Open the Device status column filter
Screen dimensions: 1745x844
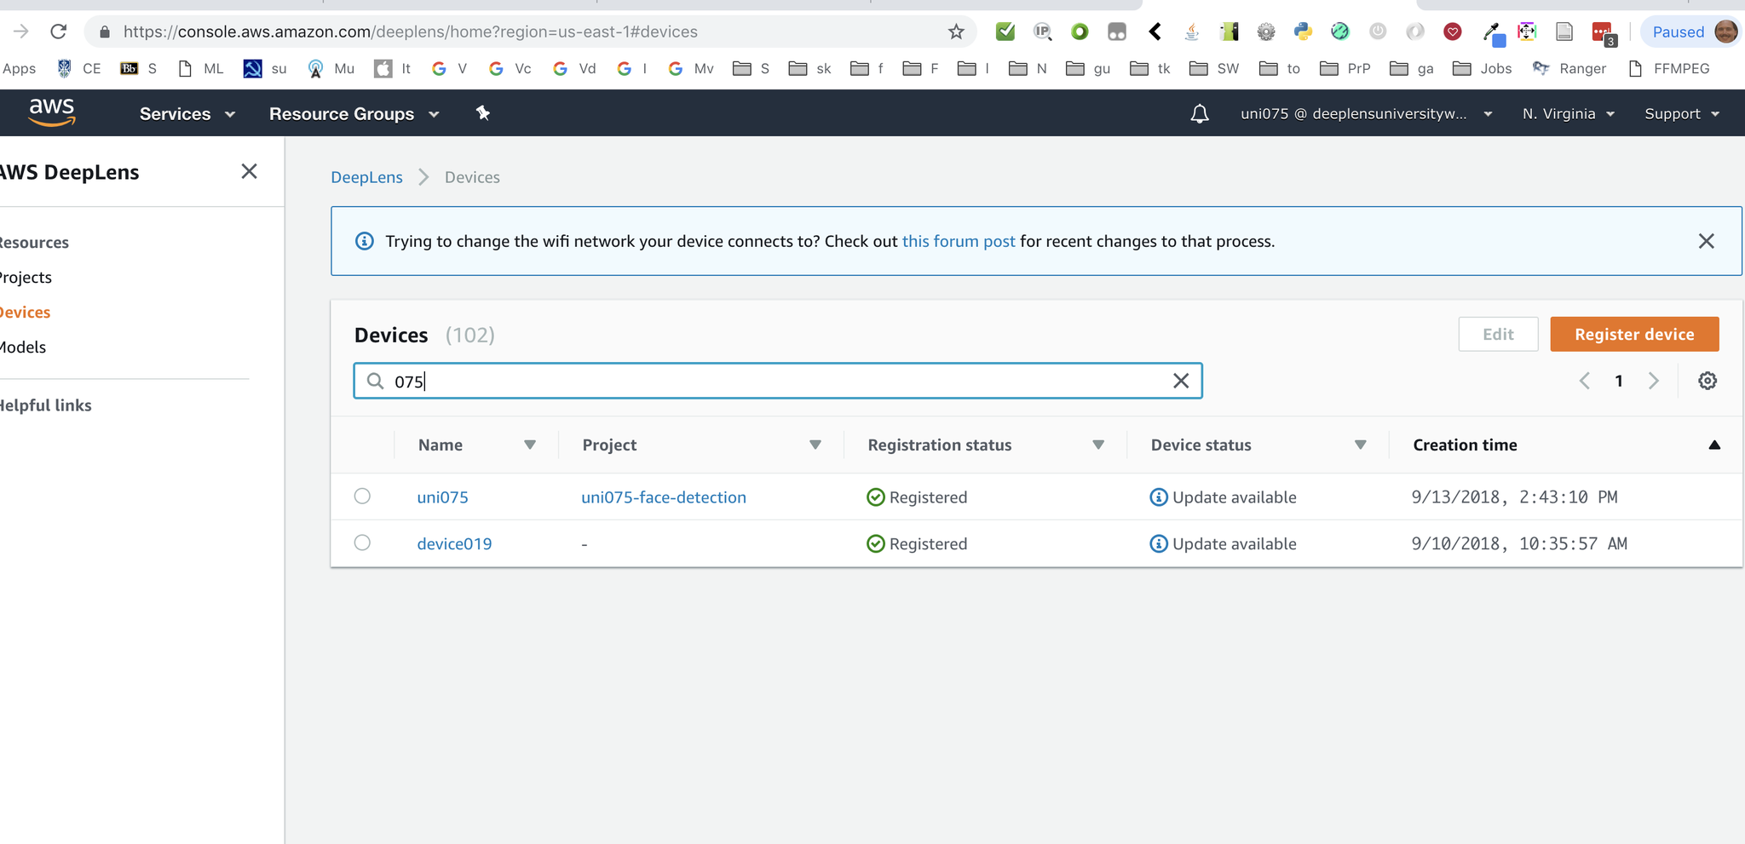point(1361,445)
